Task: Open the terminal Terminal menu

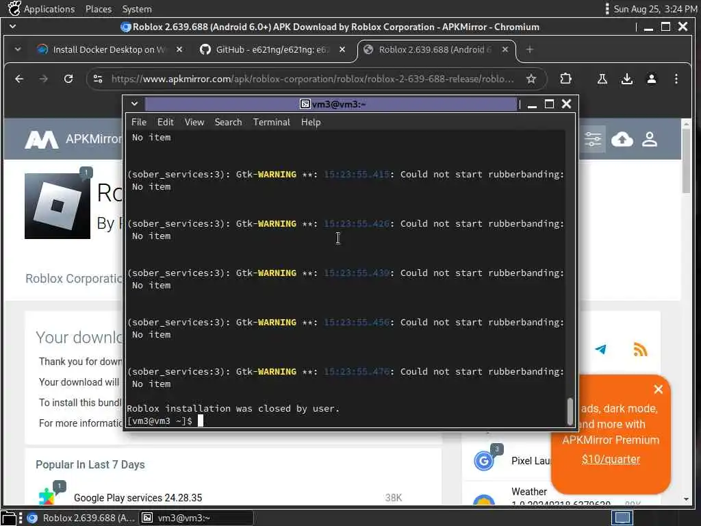Action: 271,122
